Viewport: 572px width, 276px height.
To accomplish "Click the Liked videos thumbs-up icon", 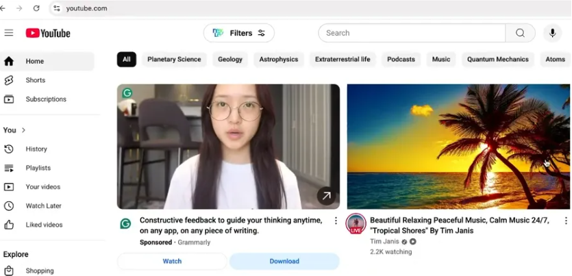I will coord(9,225).
